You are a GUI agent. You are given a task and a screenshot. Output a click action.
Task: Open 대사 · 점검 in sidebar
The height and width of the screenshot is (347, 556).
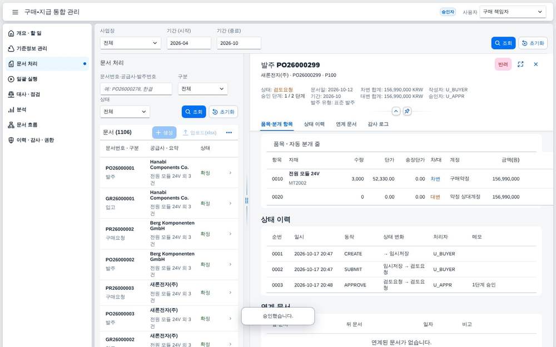tap(47, 94)
